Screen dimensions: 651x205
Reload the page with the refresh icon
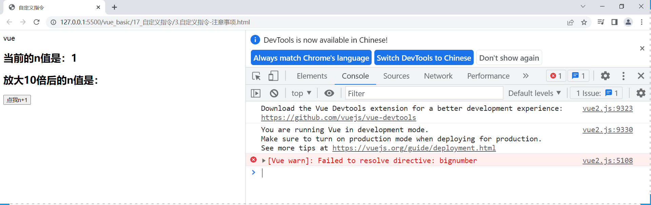coord(37,22)
